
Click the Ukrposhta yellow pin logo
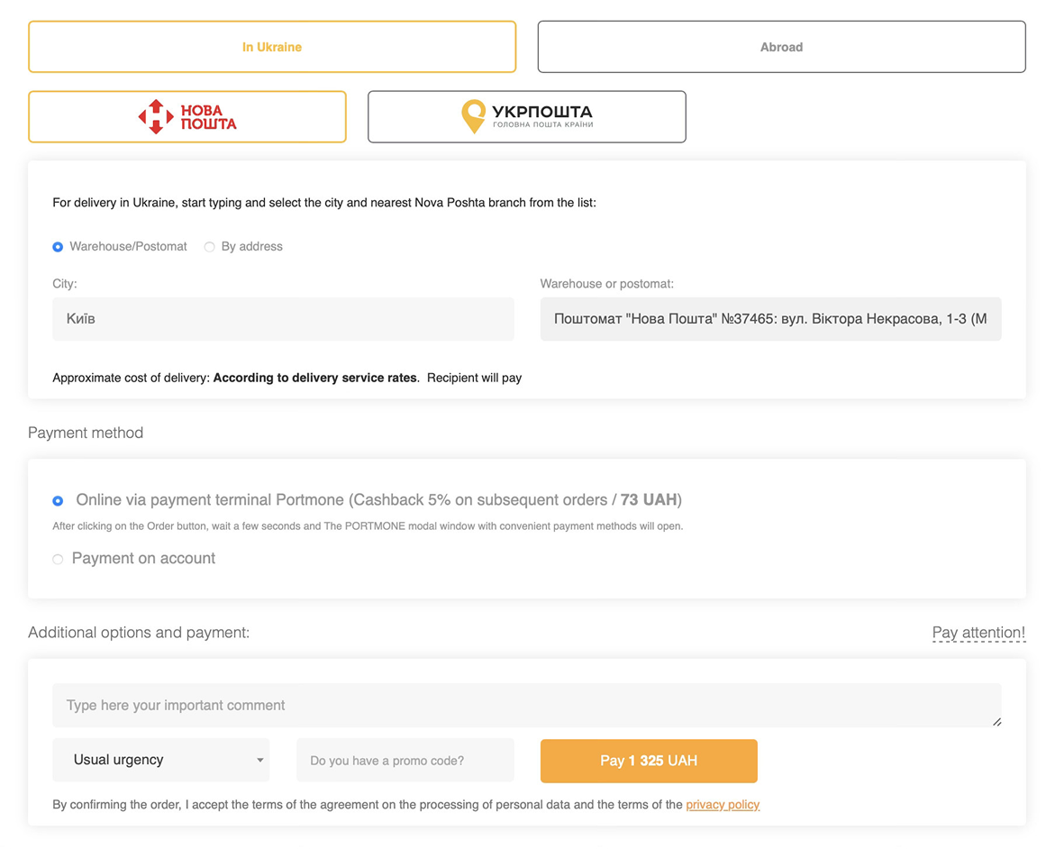(473, 117)
